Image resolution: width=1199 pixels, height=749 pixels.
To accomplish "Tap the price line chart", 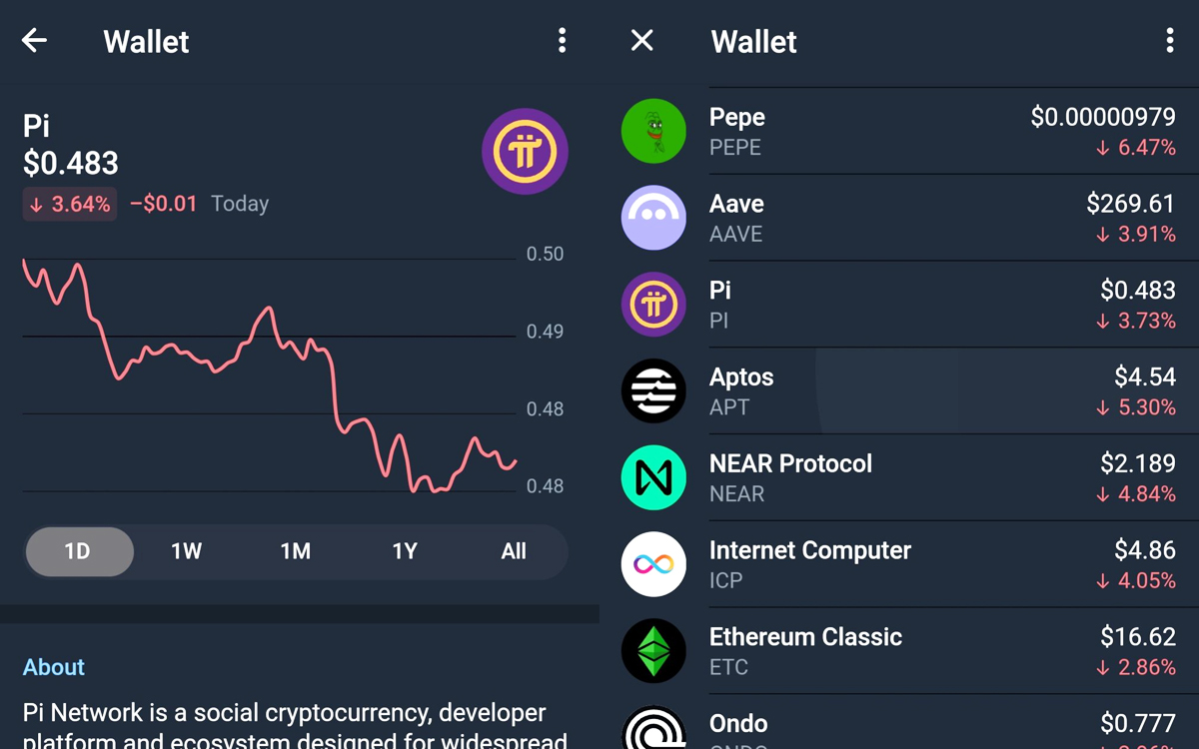I will tap(270, 374).
